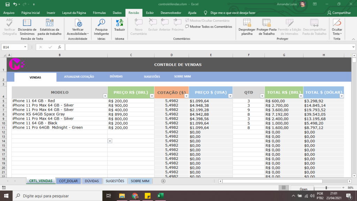Click the fx insert function icon
Image resolution: width=357 pixels, height=201 pixels.
59,47
